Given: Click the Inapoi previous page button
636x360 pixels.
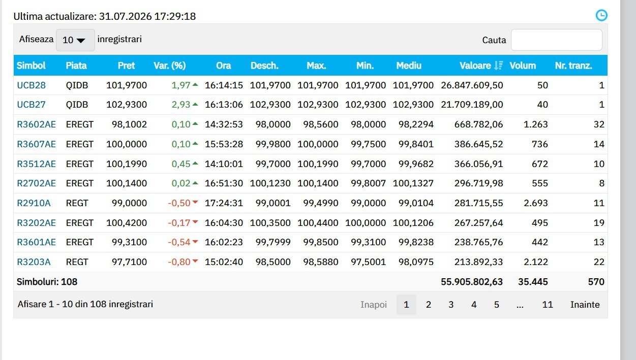Looking at the screenshot, I should pyautogui.click(x=374, y=305).
